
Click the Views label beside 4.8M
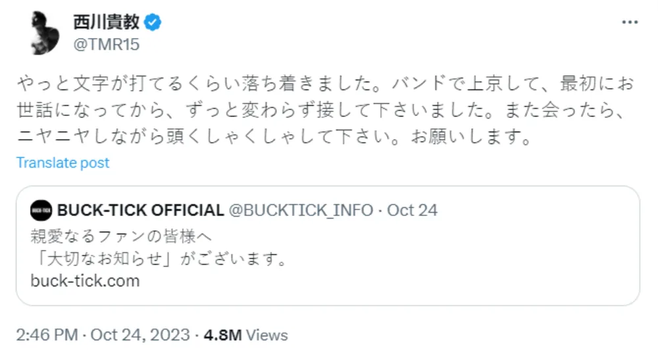point(268,335)
